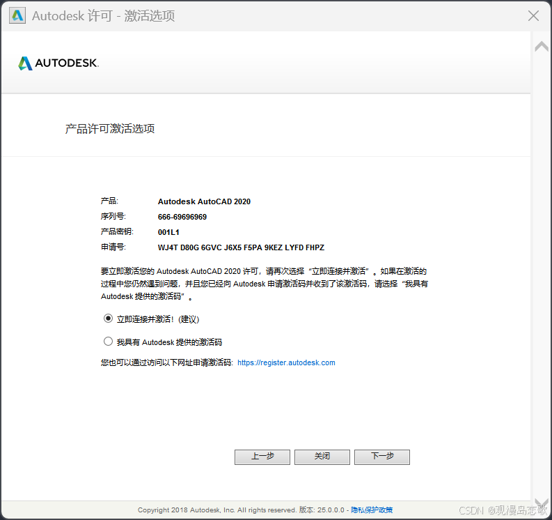Click the Autodesk app icon in title bar
This screenshot has width=552, height=520.
pyautogui.click(x=17, y=16)
